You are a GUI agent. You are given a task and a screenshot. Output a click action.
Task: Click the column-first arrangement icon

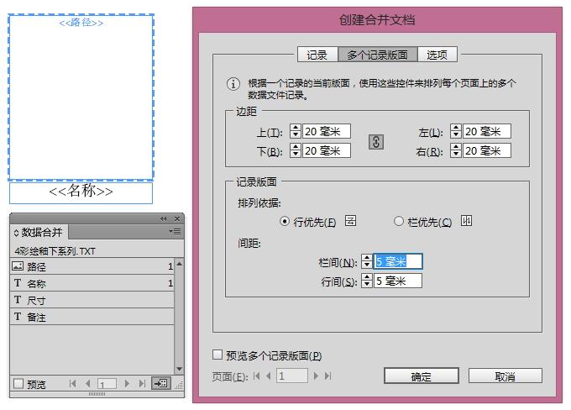click(466, 221)
